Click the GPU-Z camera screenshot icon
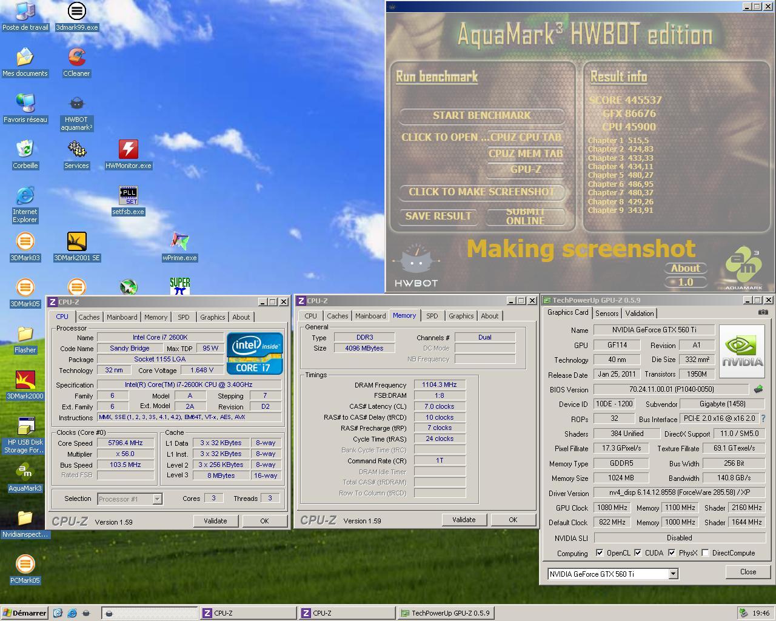Viewport: 776px width, 621px height. pyautogui.click(x=763, y=312)
